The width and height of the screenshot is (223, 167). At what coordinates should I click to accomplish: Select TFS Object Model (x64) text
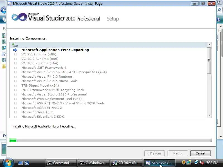click(x=40, y=85)
